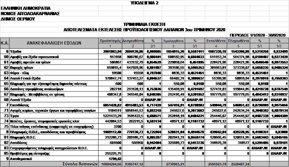Select the Πληρωθέντα column header
The width and height of the screenshot is (289, 167).
(238, 41)
